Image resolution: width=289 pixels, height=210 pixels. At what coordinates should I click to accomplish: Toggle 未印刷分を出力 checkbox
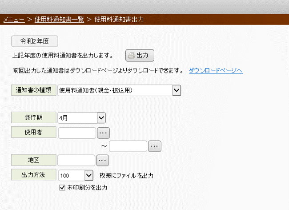[62, 188]
